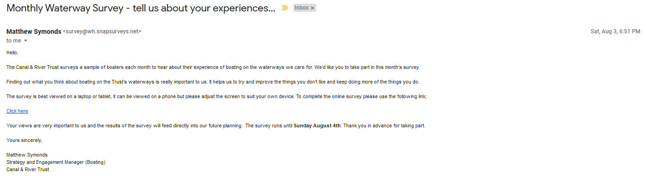Image resolution: width=646 pixels, height=178 pixels.
Task: Click bold sender name Matthew Symonds in header
Action: pos(34,31)
